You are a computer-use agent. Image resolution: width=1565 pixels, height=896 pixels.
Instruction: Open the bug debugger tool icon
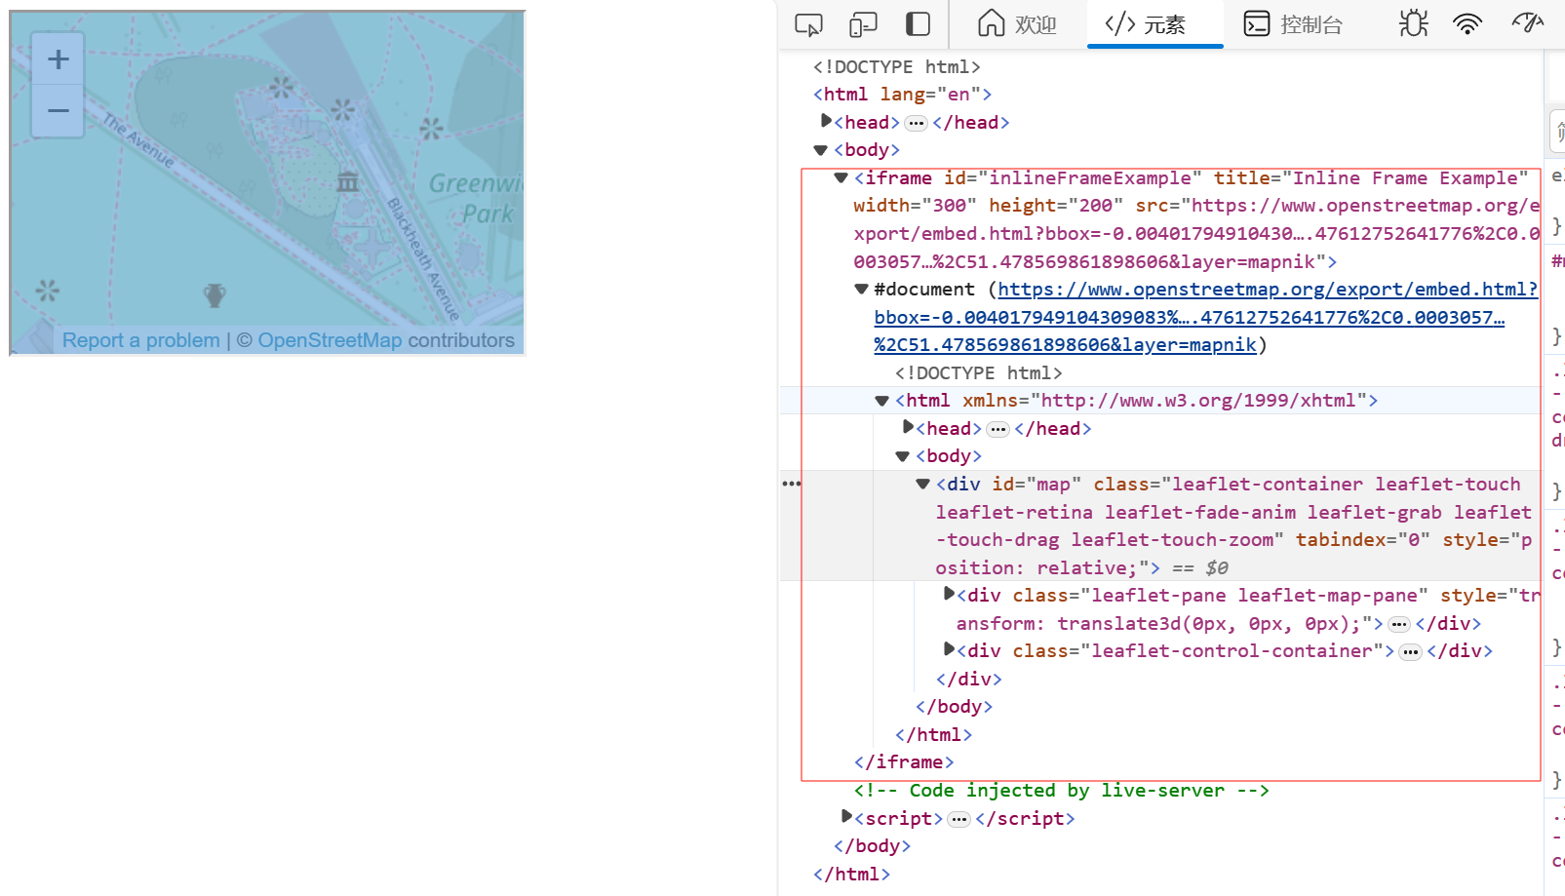tap(1413, 24)
